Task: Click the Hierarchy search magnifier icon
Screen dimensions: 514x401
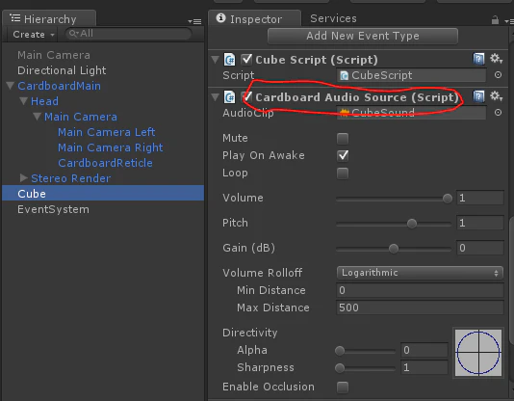Action: pos(73,34)
